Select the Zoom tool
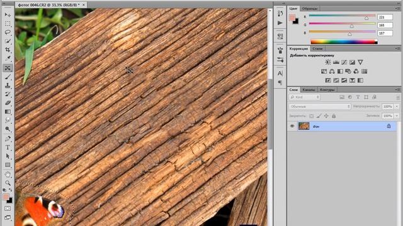This screenshot has height=226, width=403. click(x=8, y=183)
